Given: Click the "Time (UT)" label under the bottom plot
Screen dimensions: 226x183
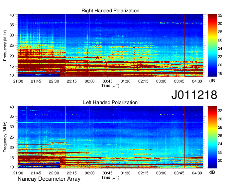Looking at the screenshot, I should (110, 177).
